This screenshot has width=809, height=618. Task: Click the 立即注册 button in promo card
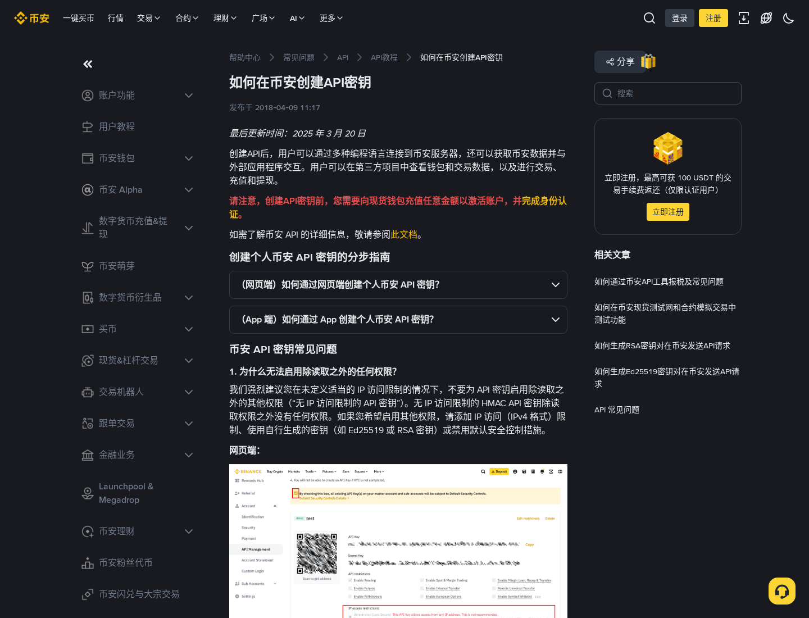tap(668, 212)
